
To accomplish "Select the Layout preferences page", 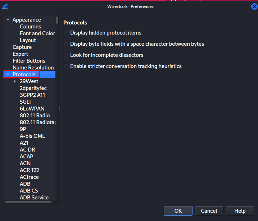I will [28, 40].
